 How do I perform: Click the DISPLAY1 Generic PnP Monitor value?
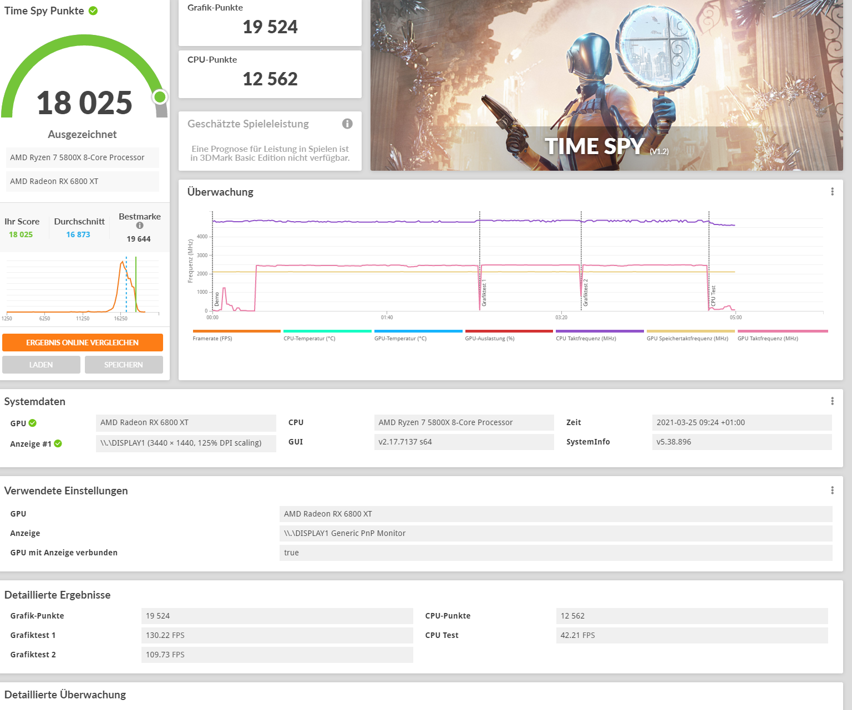(556, 533)
